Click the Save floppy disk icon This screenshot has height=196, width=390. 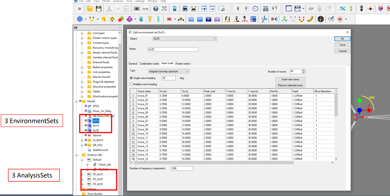[x=99, y=9]
